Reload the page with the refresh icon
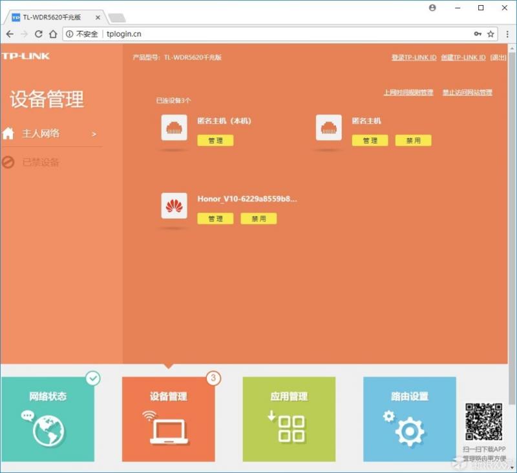 tap(39, 34)
